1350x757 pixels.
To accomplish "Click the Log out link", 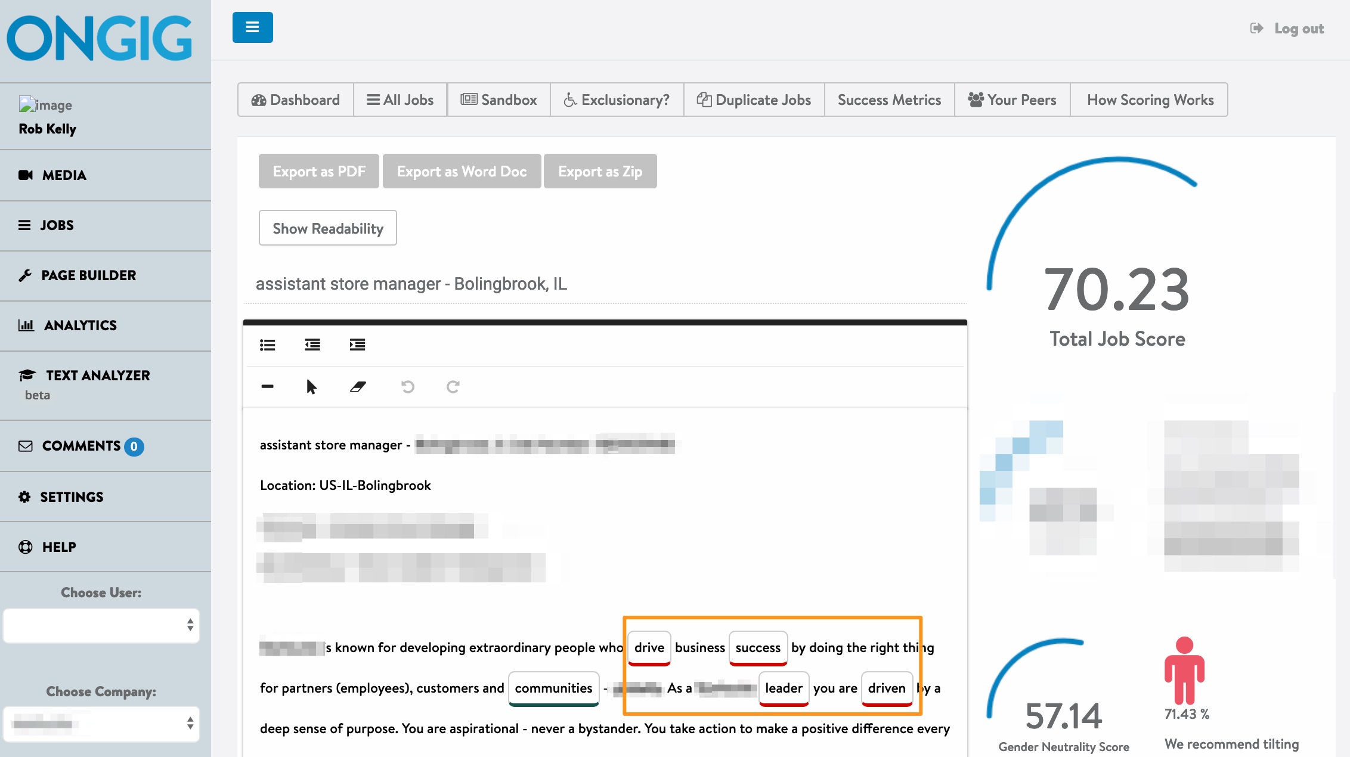I will coord(1287,29).
